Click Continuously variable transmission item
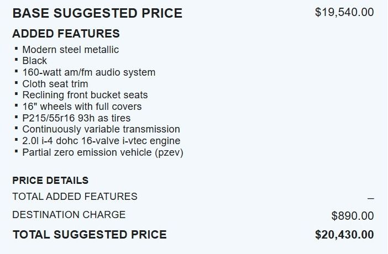 101,129
